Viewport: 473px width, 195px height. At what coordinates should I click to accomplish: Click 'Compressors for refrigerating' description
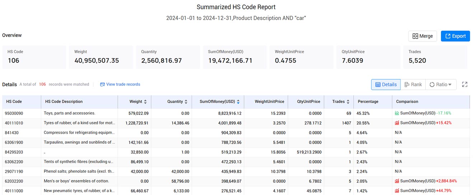click(79, 133)
